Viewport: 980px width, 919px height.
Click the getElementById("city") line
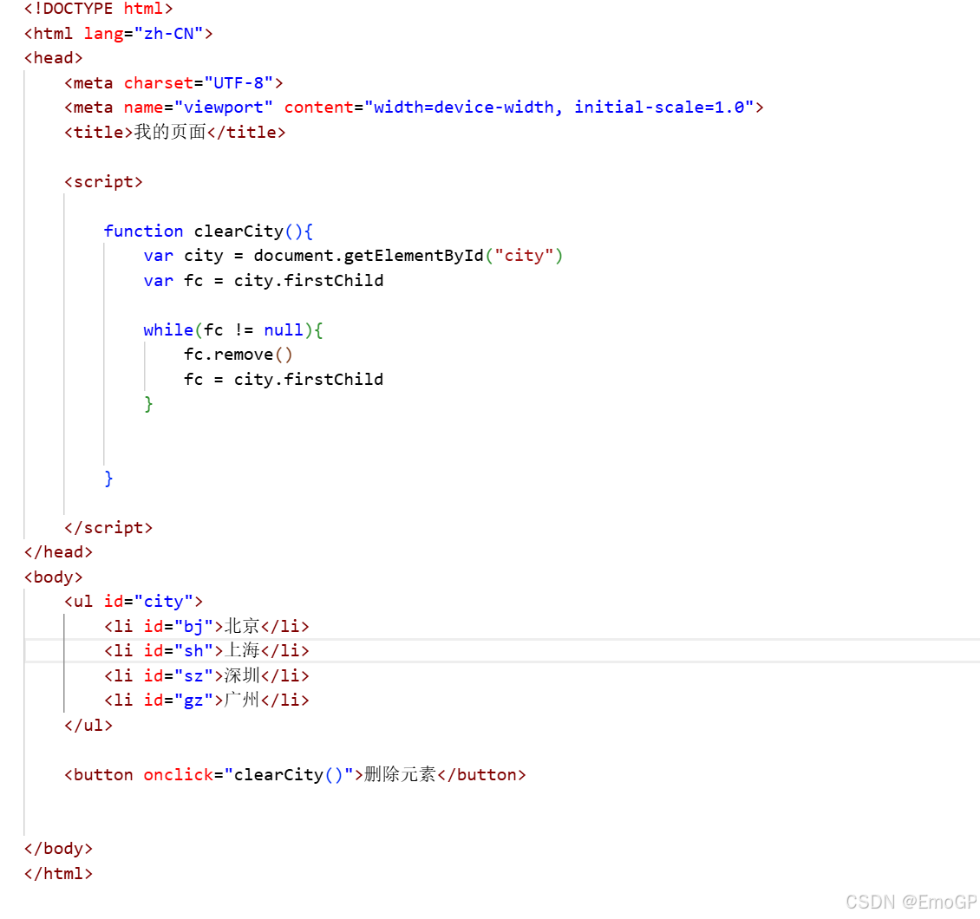coord(353,256)
